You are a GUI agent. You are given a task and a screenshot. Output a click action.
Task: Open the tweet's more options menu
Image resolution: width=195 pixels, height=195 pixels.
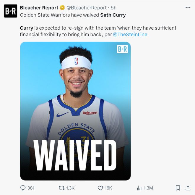188,8
